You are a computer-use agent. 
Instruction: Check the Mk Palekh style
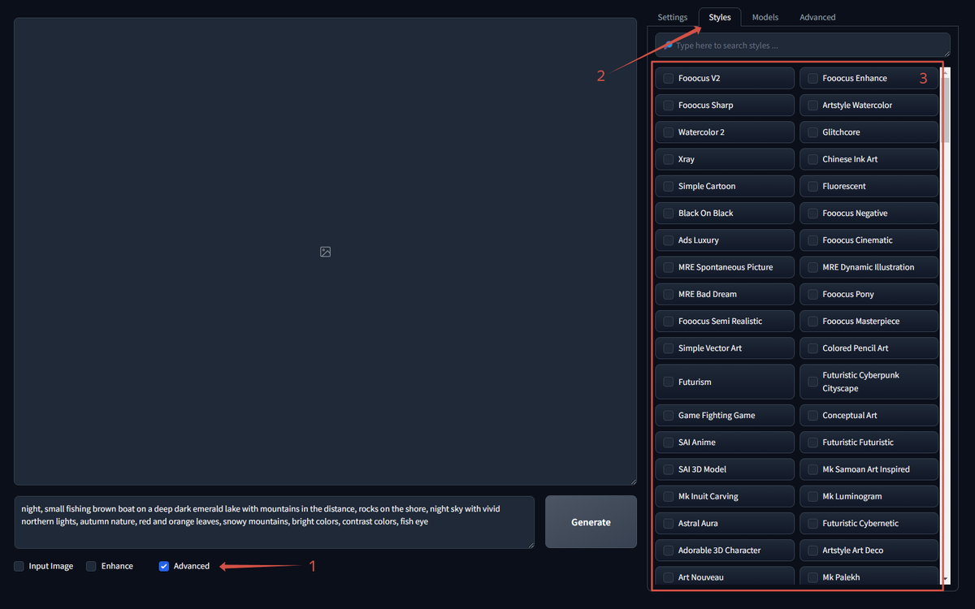click(x=812, y=577)
